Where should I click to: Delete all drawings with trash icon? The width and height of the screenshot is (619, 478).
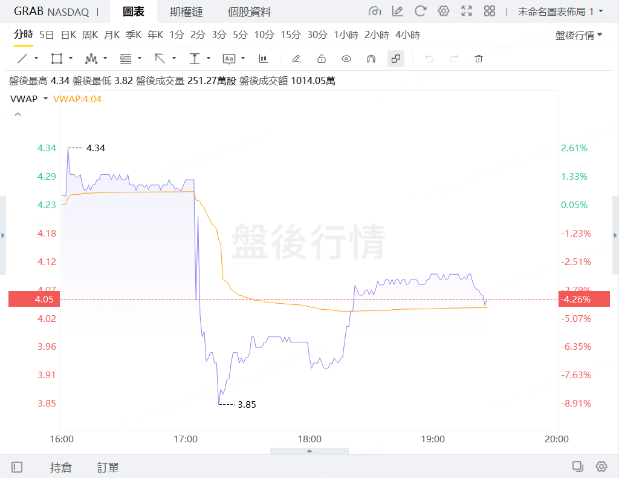pos(479,59)
